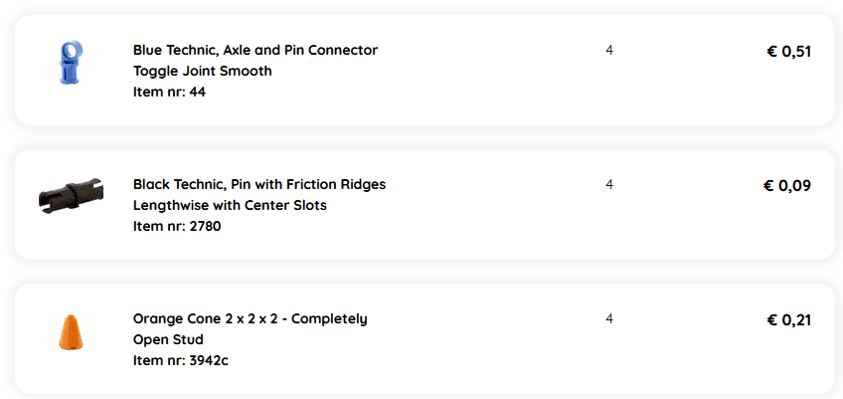Screen dimensions: 843x399
Task: Click quantity 4 for the Blue Technic connector
Action: coord(609,50)
